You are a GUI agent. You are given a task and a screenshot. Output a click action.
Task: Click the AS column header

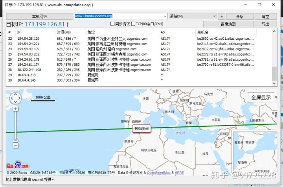coord(177,32)
